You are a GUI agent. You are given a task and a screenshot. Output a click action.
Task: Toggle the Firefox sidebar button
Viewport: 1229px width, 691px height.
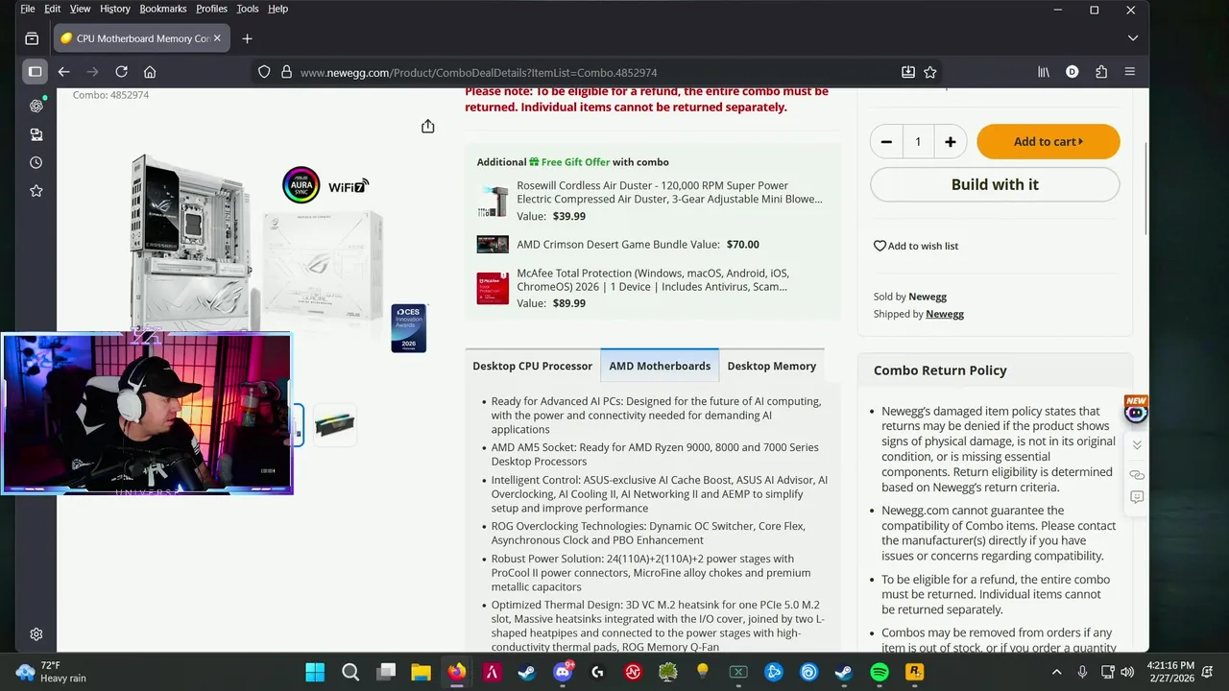pyautogui.click(x=35, y=72)
